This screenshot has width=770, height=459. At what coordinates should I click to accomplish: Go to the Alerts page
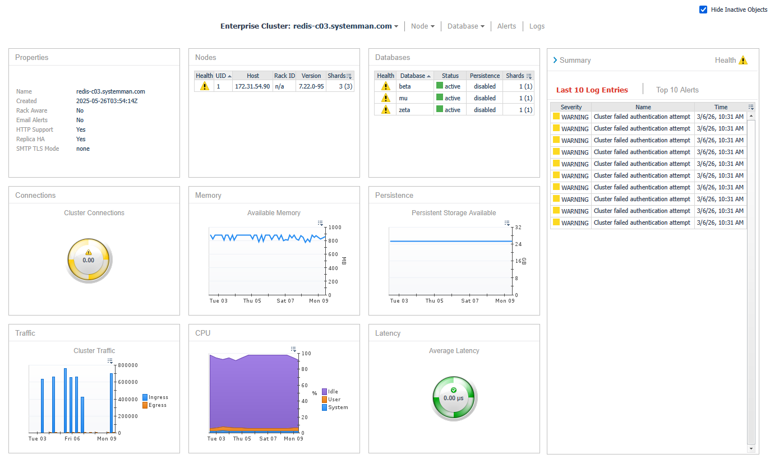(x=506, y=26)
